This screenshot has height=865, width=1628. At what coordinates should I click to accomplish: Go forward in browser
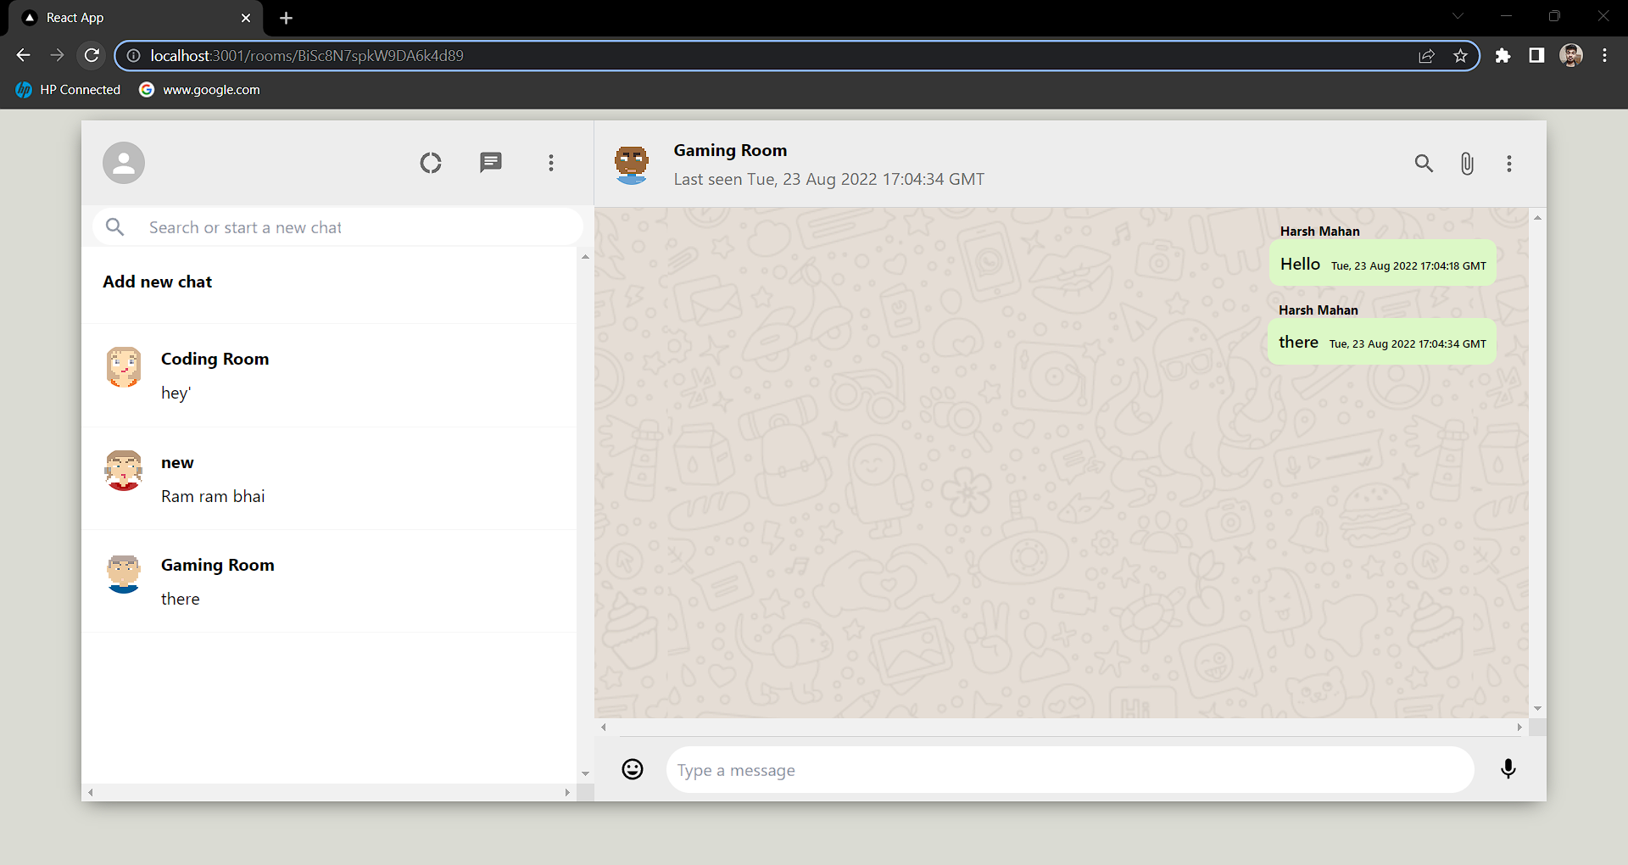click(58, 55)
